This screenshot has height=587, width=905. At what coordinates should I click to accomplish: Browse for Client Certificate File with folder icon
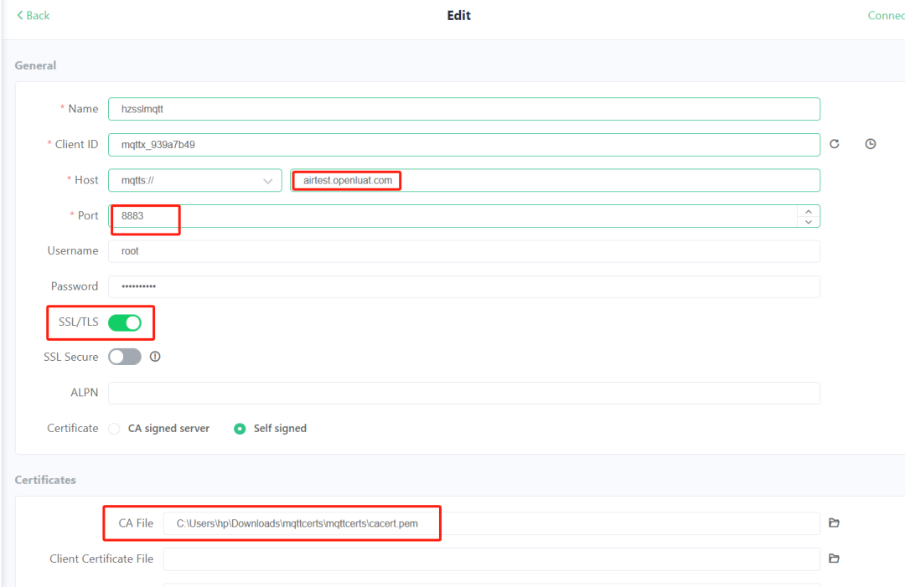tap(834, 559)
